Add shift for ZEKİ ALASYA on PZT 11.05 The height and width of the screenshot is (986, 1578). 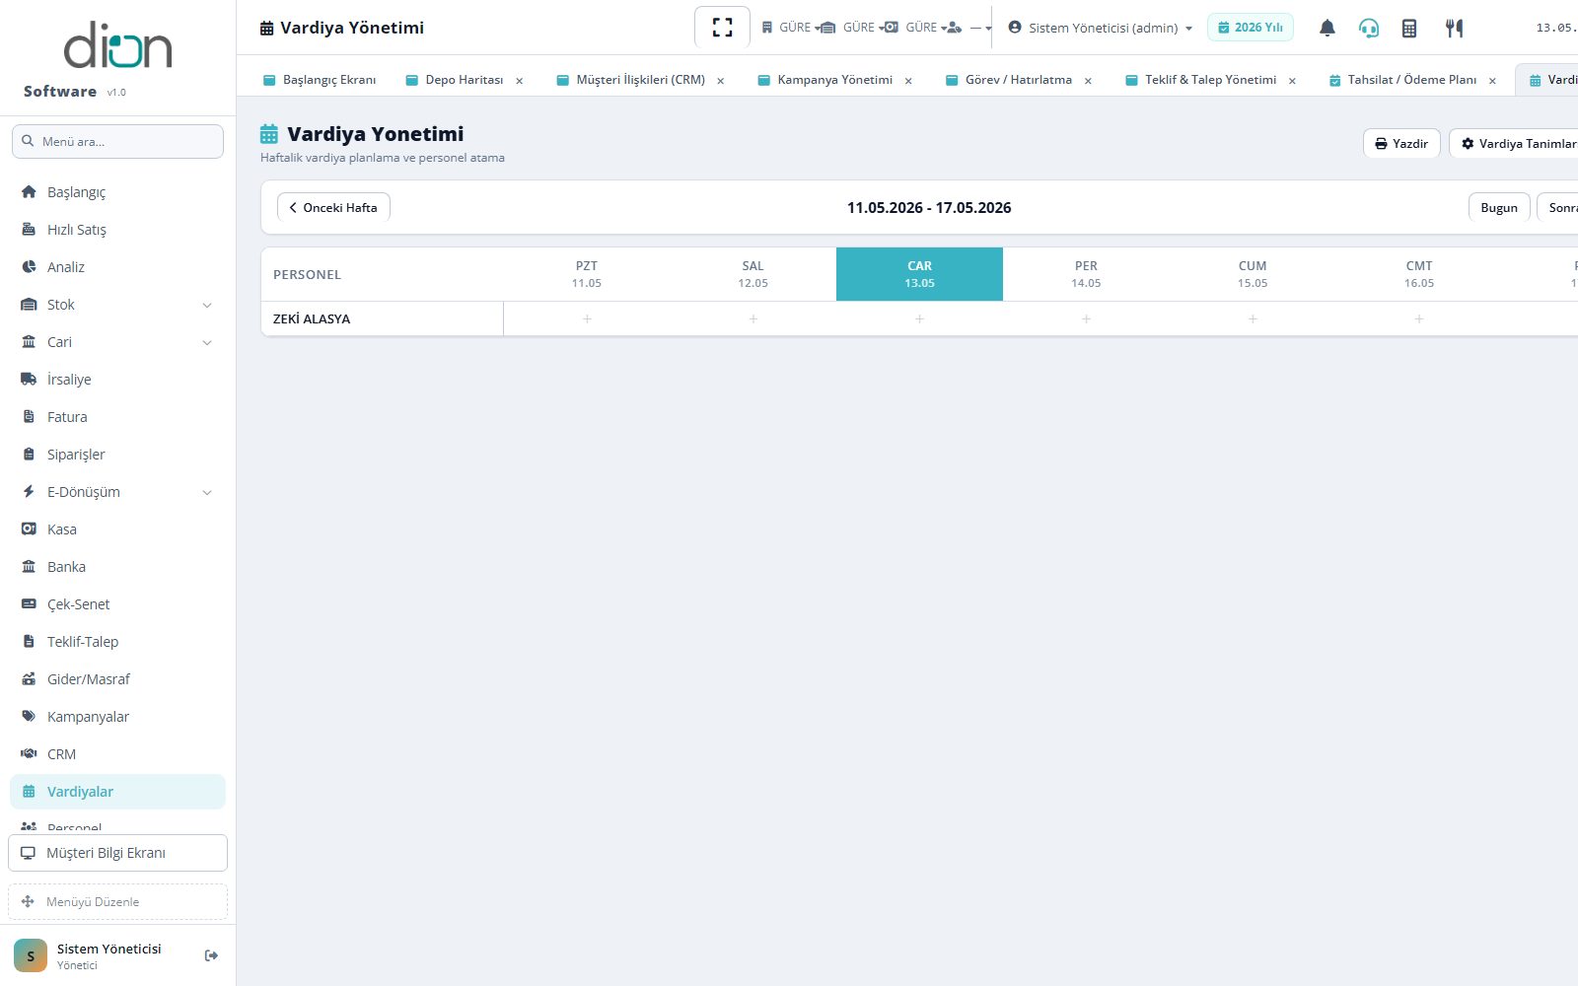coord(587,318)
